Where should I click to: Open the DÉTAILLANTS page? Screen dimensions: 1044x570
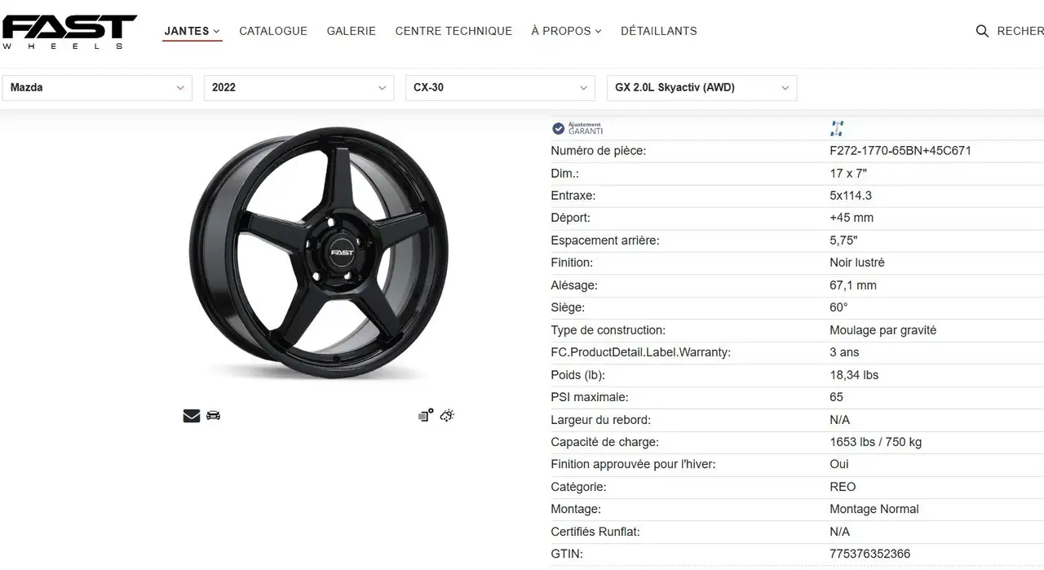click(659, 31)
